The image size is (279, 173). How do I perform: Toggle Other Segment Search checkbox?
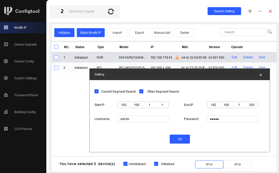(141, 91)
